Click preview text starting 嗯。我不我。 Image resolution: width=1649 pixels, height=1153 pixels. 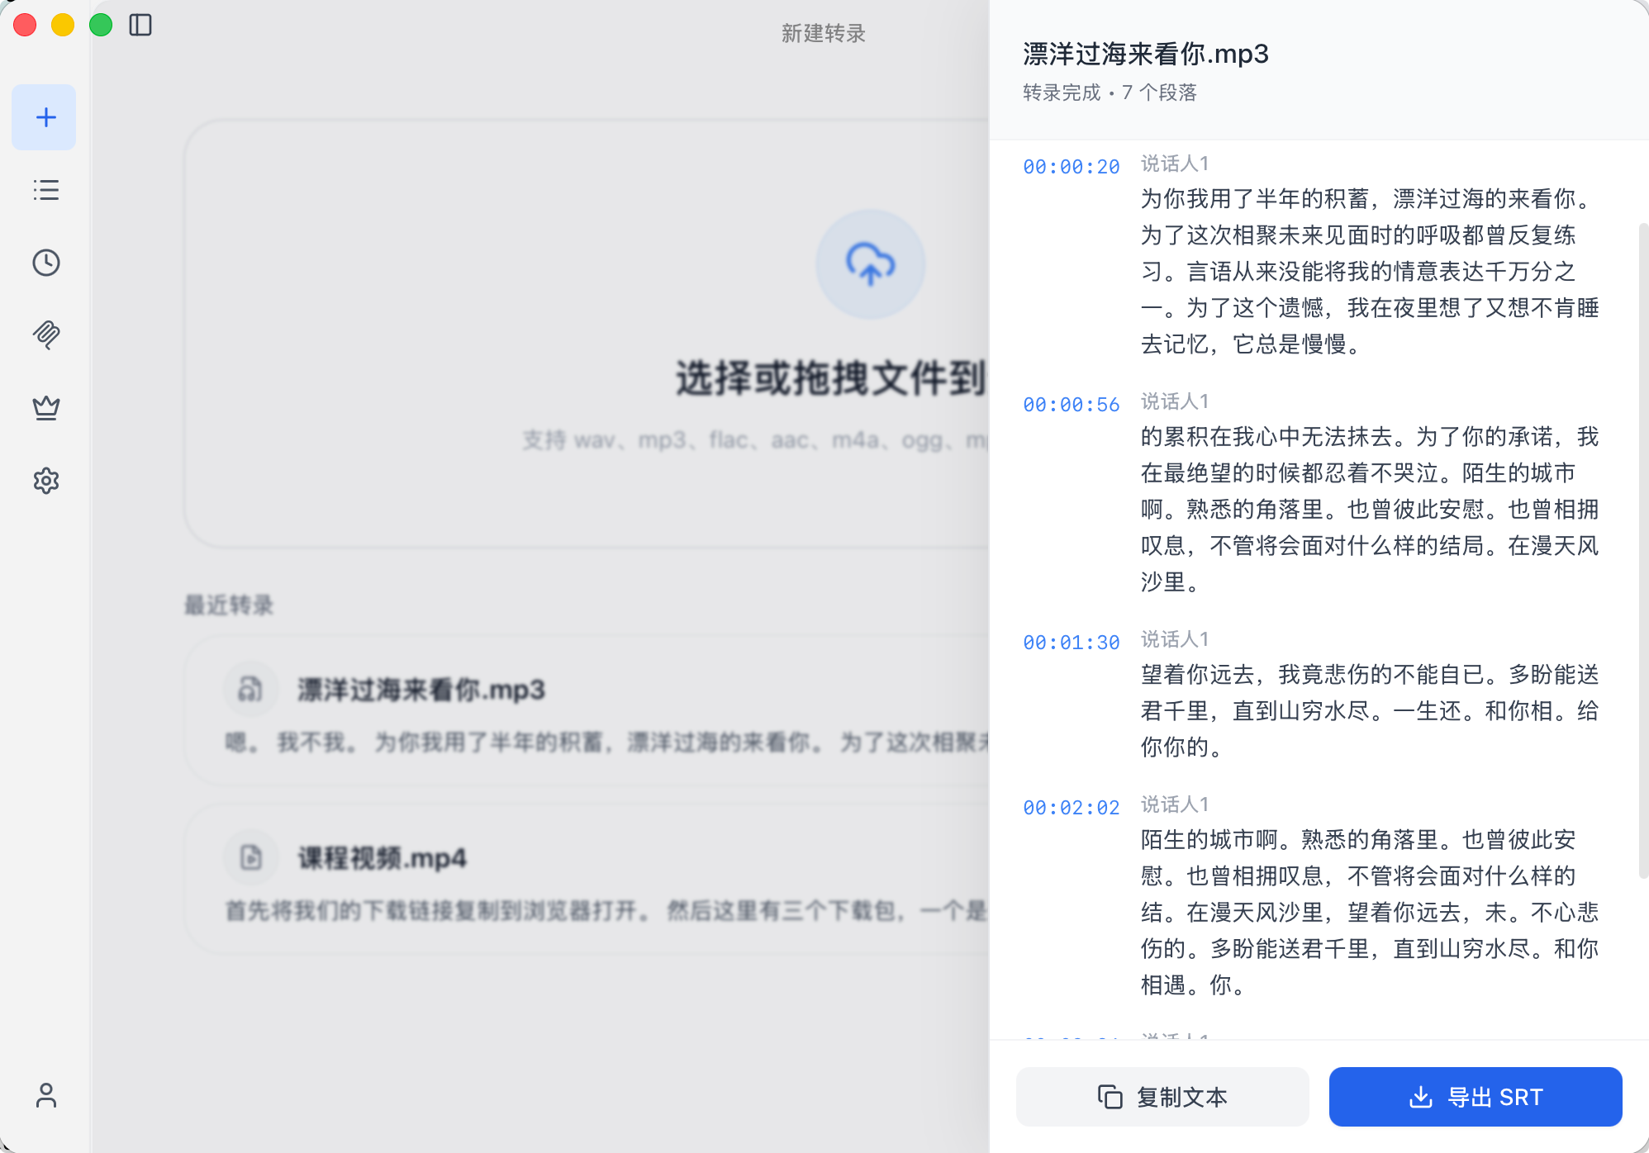point(607,743)
